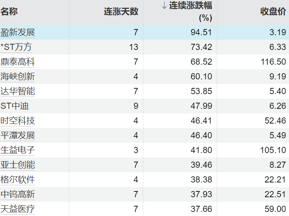Open the ST中迪 stock link
This screenshot has width=289, height=216.
[14, 106]
